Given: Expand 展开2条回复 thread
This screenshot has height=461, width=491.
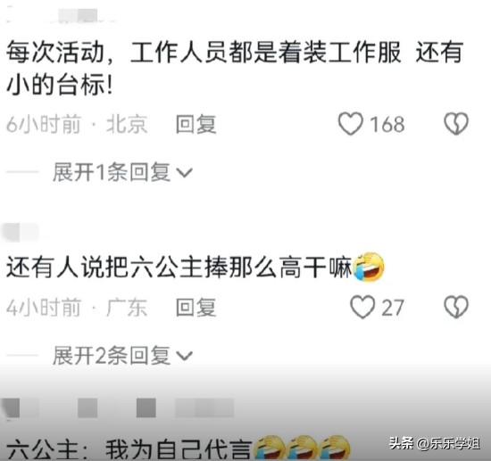Looking at the screenshot, I should coord(122,355).
